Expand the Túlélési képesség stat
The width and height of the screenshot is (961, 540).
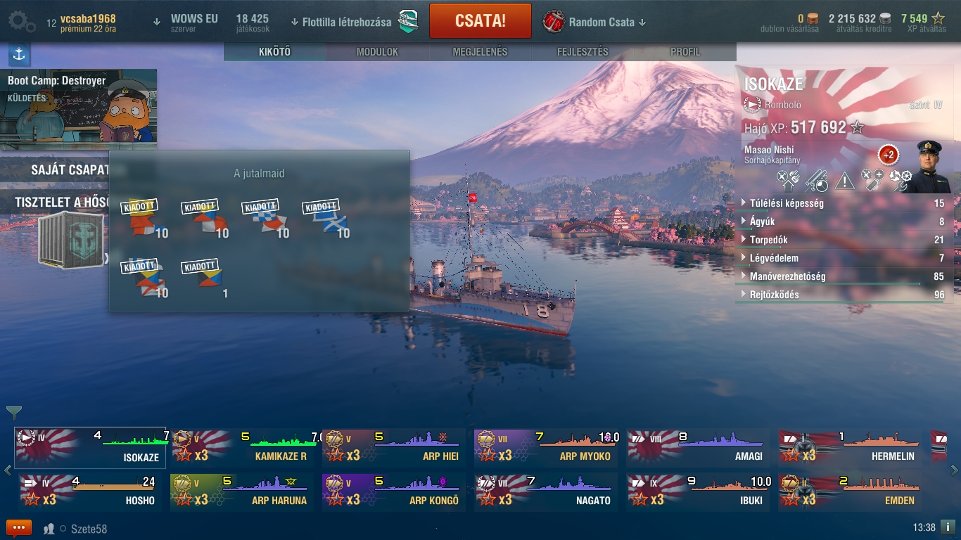tap(843, 203)
